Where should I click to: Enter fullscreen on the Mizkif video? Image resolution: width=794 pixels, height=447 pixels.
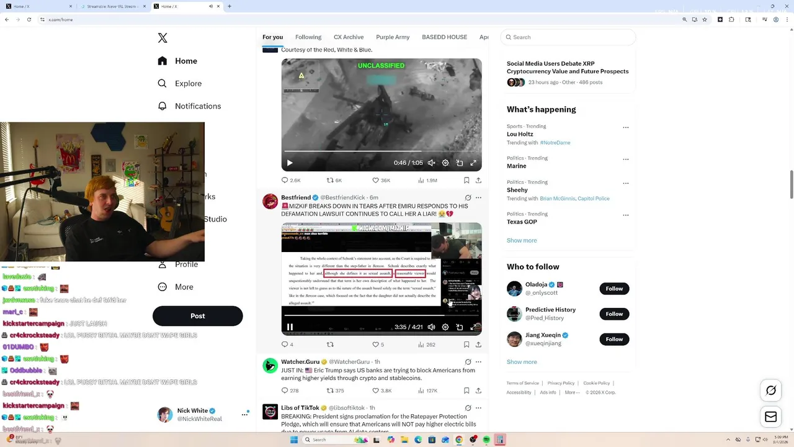pyautogui.click(x=473, y=327)
